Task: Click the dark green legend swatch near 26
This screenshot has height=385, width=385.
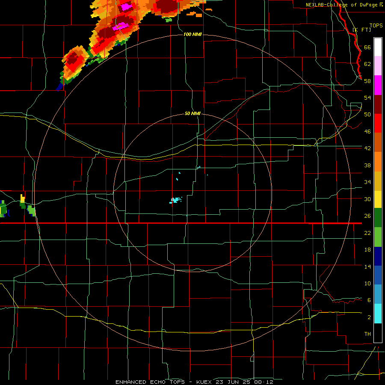Action: (x=378, y=218)
